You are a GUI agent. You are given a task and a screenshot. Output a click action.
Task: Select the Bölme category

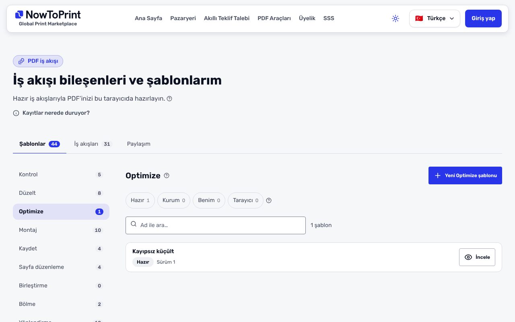[x=61, y=304]
